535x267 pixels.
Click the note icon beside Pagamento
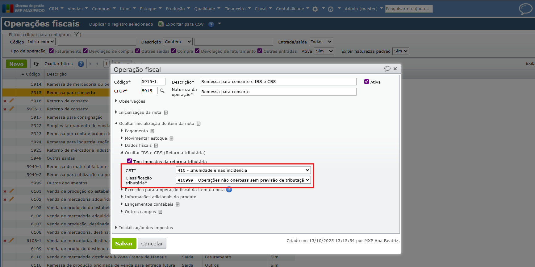pyautogui.click(x=152, y=131)
